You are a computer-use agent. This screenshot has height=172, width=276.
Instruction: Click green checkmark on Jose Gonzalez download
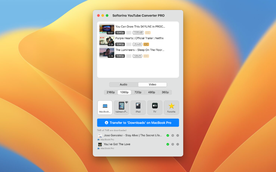click(x=168, y=135)
